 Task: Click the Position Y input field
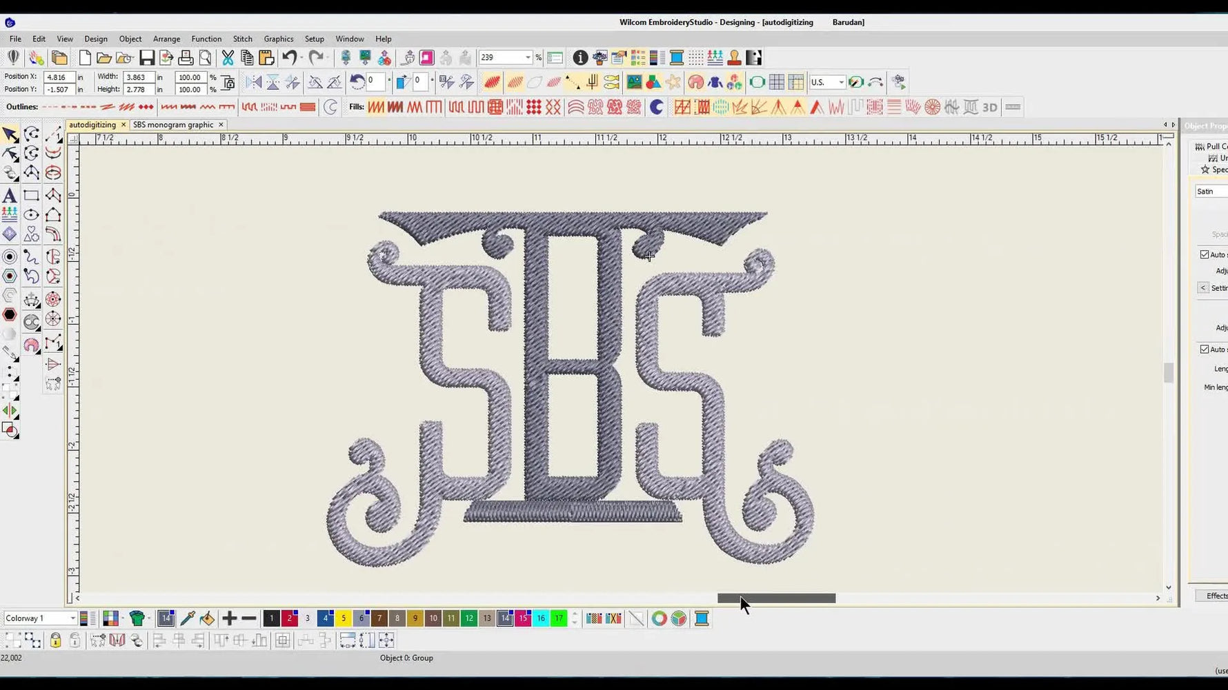coord(59,90)
